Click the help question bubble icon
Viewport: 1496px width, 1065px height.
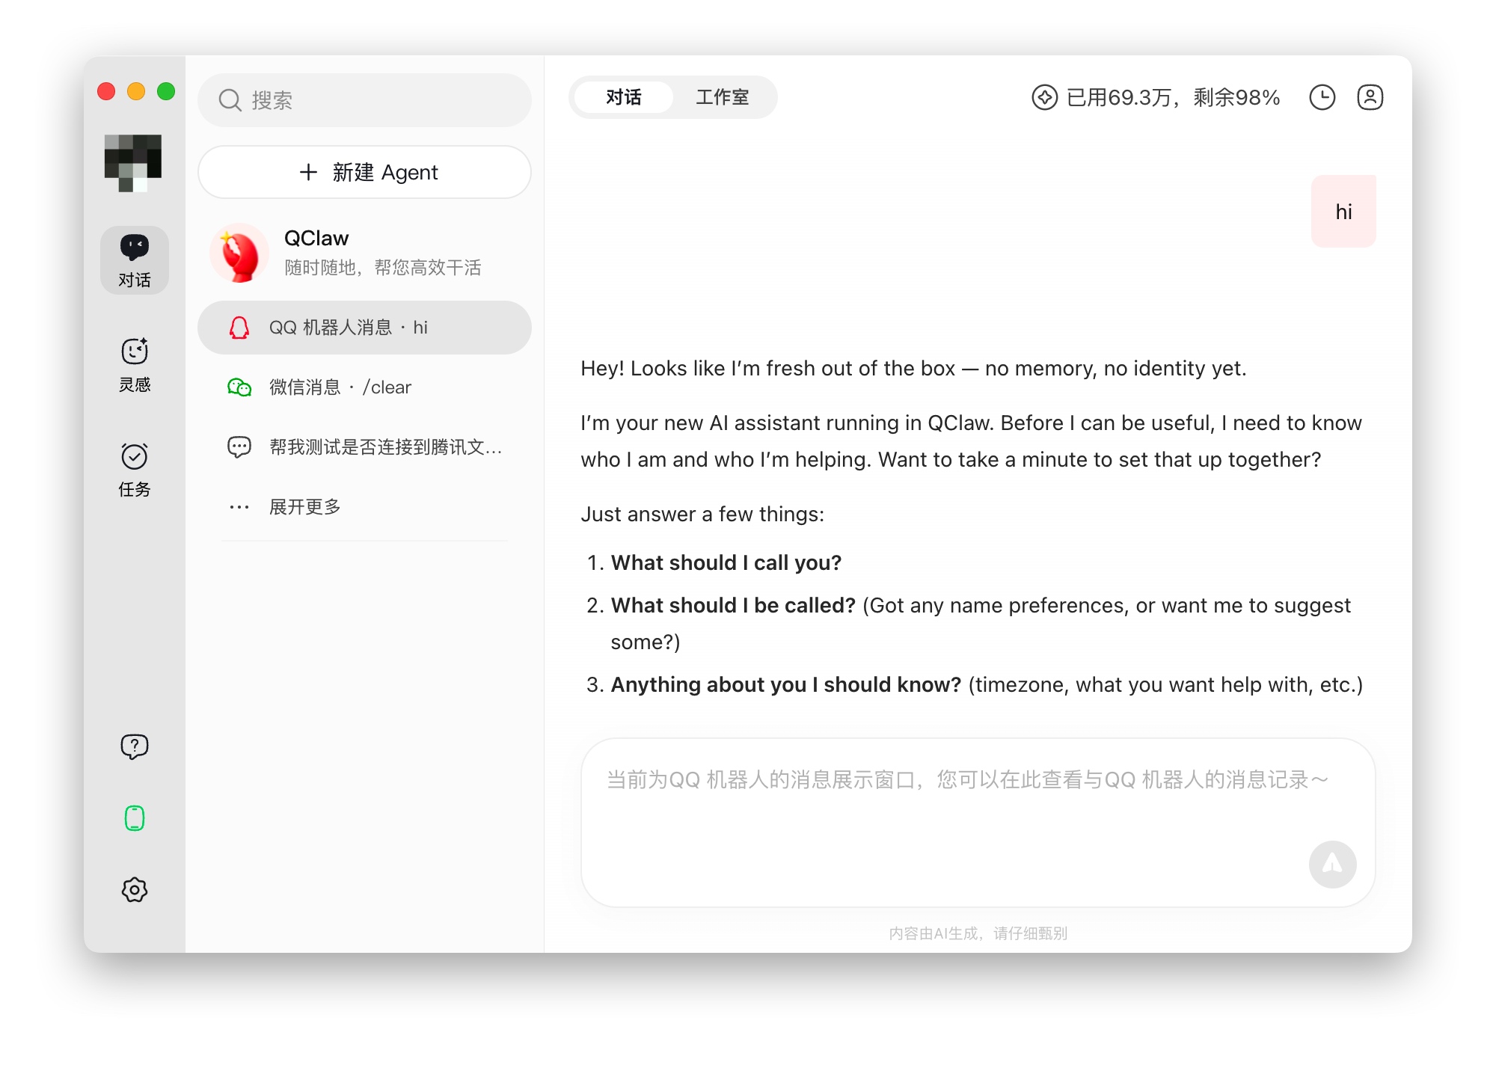point(135,746)
